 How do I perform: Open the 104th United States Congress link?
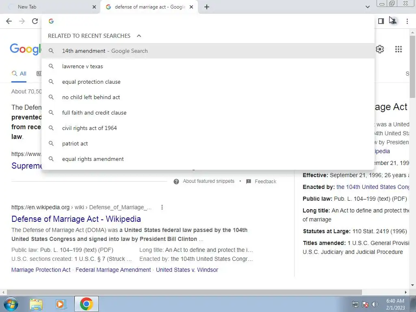373,187
